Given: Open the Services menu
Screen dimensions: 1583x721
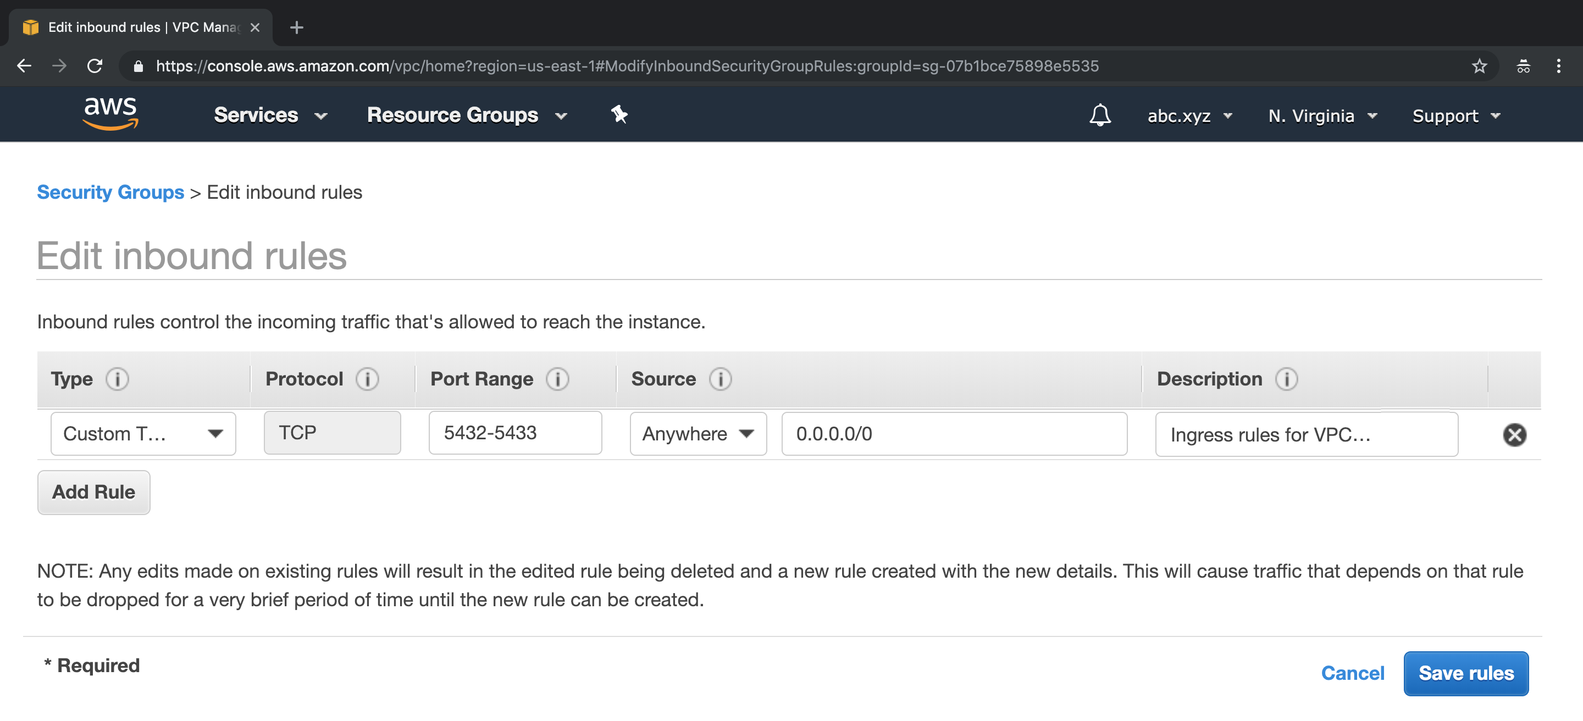Looking at the screenshot, I should (270, 115).
